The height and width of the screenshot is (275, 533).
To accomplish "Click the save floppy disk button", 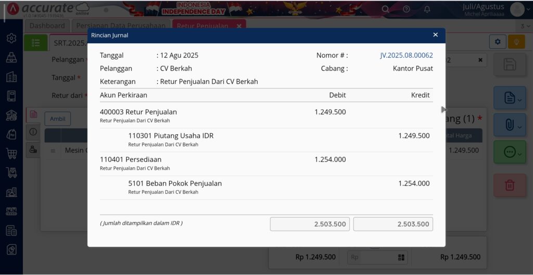I will click(x=510, y=65).
